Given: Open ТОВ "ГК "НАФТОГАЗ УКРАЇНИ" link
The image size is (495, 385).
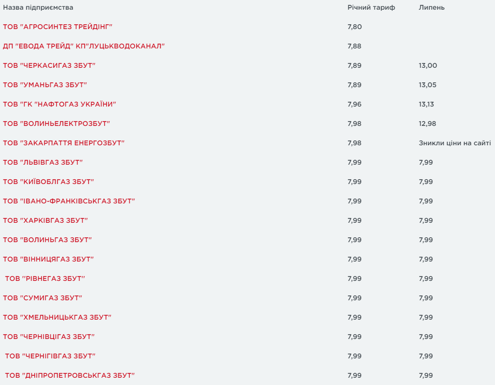Looking at the screenshot, I should [x=59, y=104].
